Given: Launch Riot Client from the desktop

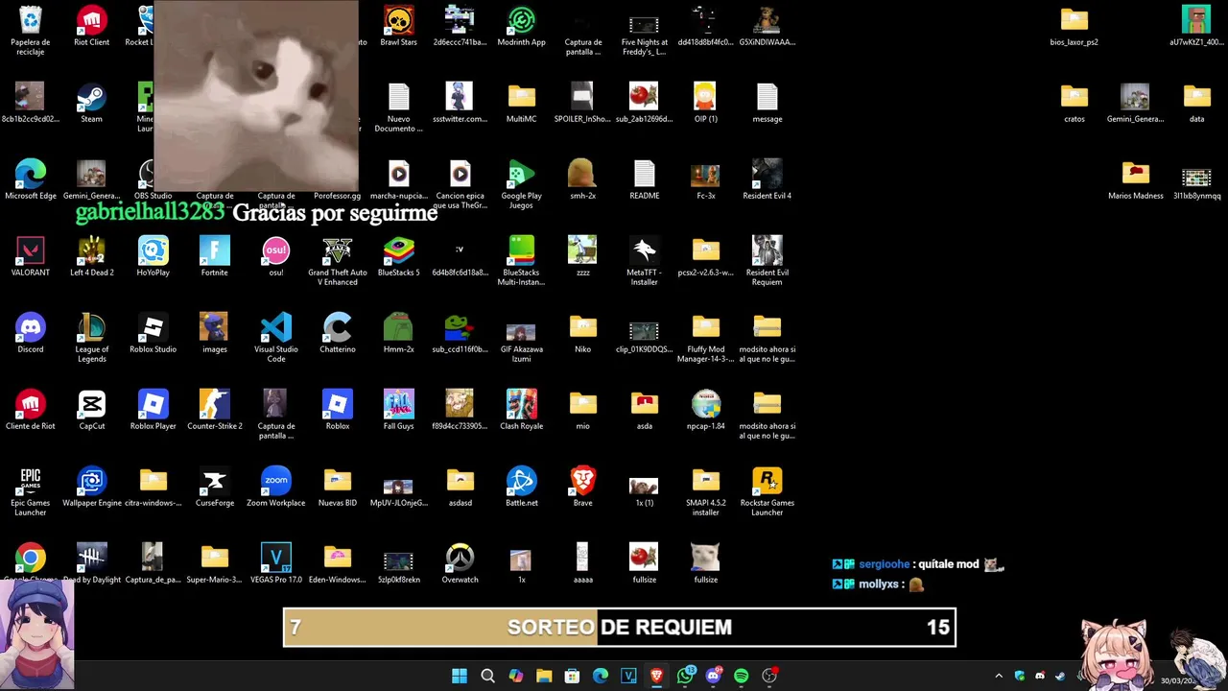Looking at the screenshot, I should 92,26.
